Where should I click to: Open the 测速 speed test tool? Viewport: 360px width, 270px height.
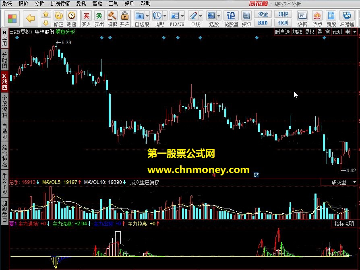(71, 19)
